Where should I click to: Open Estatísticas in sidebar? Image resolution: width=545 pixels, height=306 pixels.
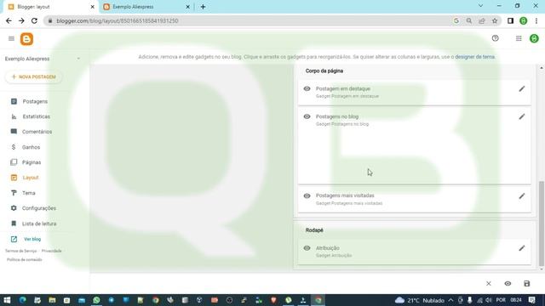click(x=36, y=116)
